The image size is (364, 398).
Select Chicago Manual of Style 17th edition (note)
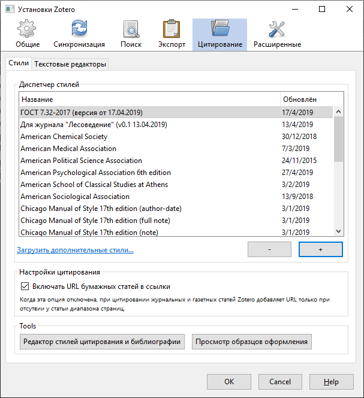point(176,232)
